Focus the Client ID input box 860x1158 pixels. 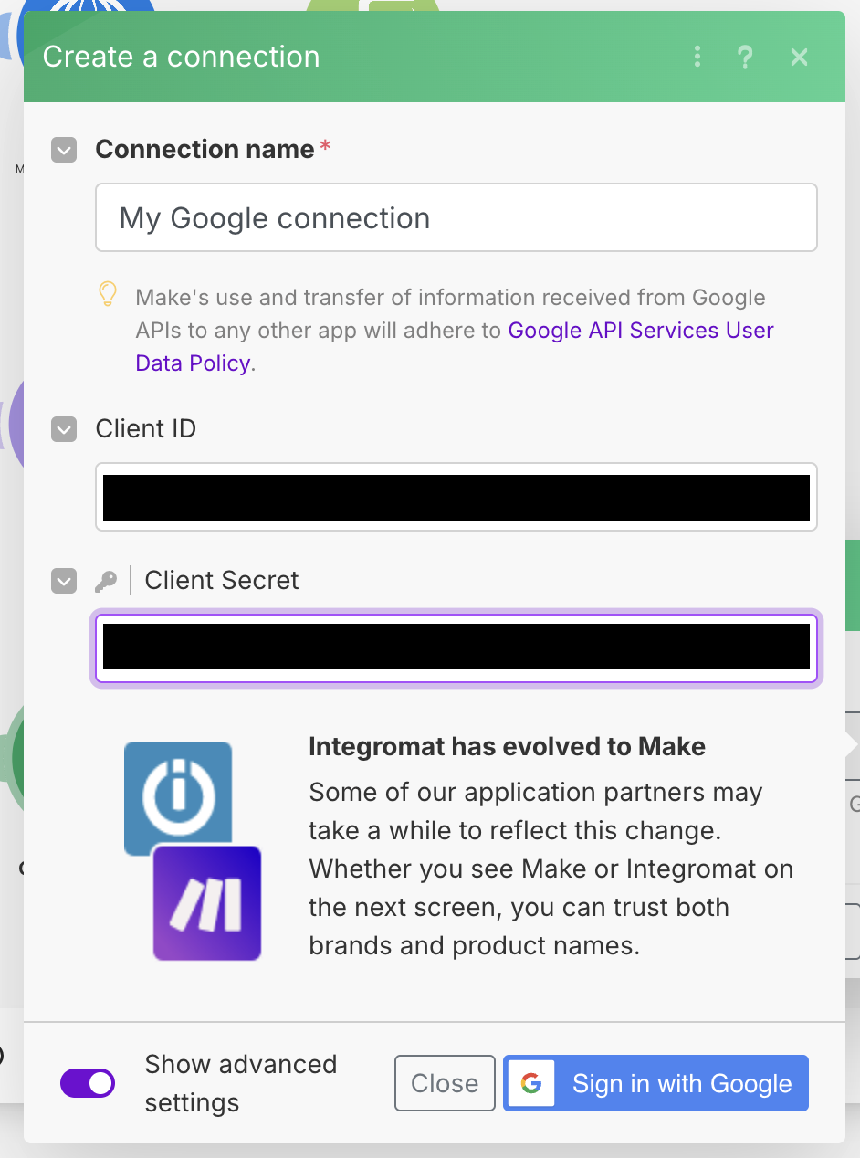point(456,497)
